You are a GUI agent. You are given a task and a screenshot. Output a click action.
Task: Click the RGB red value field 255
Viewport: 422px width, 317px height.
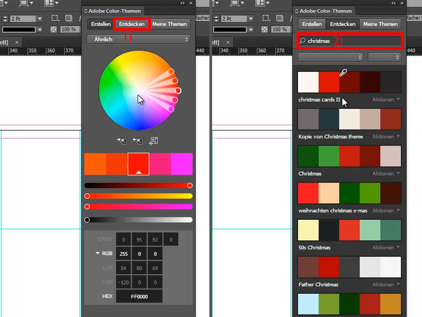coord(123,254)
